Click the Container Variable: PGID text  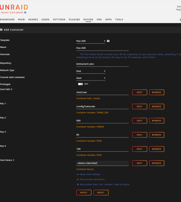89,155
